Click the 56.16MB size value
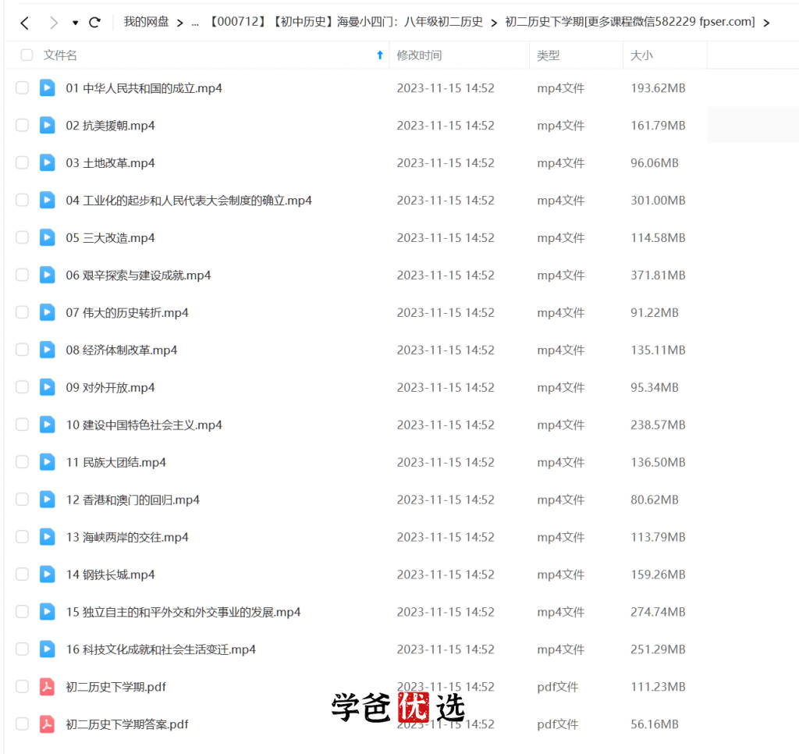Image resolution: width=799 pixels, height=754 pixels. (655, 724)
